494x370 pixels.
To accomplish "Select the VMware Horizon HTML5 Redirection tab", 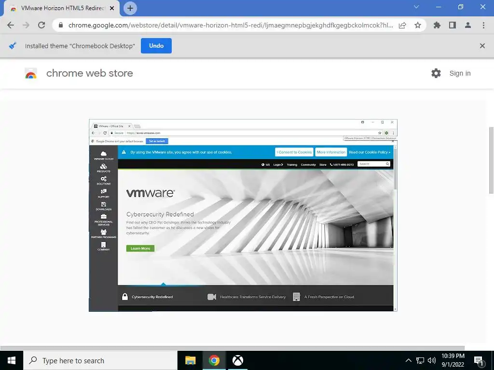I will point(62,8).
